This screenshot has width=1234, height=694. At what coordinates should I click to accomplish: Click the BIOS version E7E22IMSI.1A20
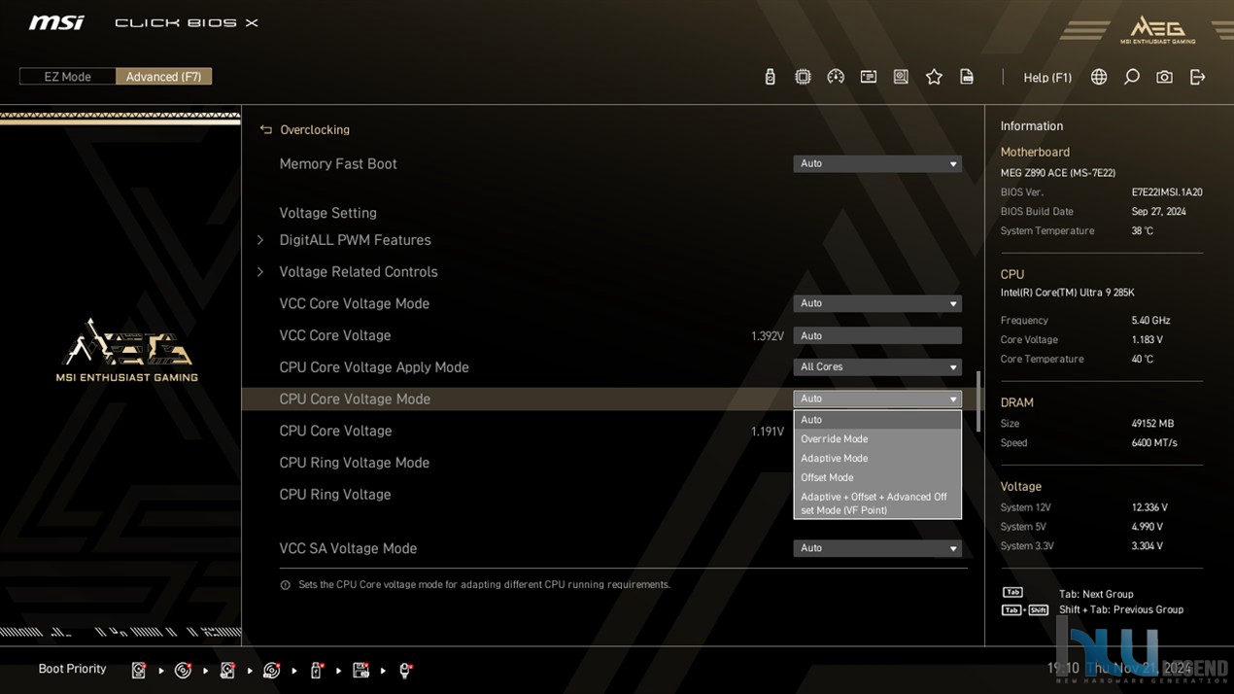(x=1167, y=192)
